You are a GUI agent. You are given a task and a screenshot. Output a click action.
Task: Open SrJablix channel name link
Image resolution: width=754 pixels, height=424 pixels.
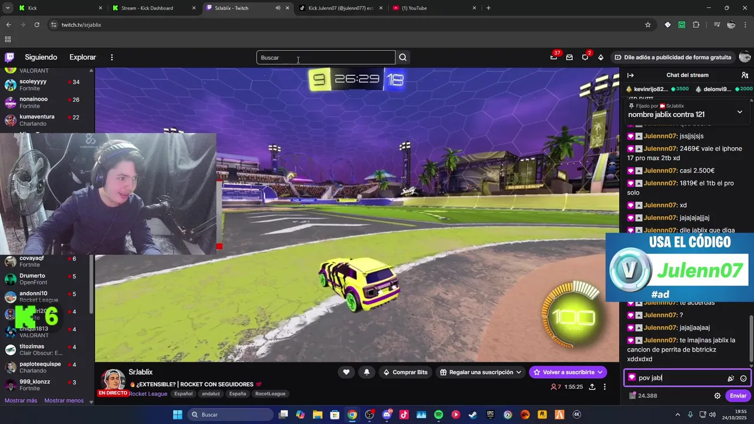click(141, 372)
